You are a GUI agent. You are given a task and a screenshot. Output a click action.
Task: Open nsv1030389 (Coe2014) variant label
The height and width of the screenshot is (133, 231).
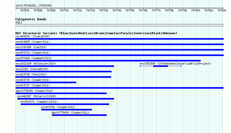click(31, 47)
